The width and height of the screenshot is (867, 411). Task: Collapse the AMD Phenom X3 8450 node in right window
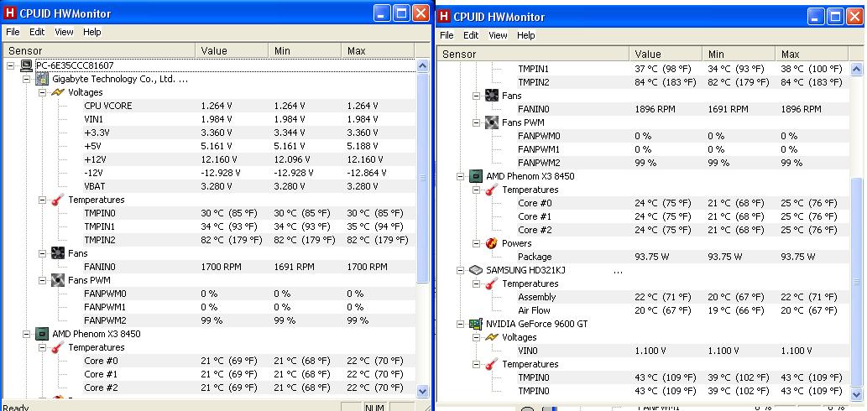460,176
